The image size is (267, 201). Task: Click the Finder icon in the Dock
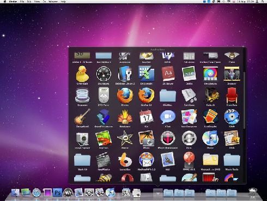(x=15, y=193)
